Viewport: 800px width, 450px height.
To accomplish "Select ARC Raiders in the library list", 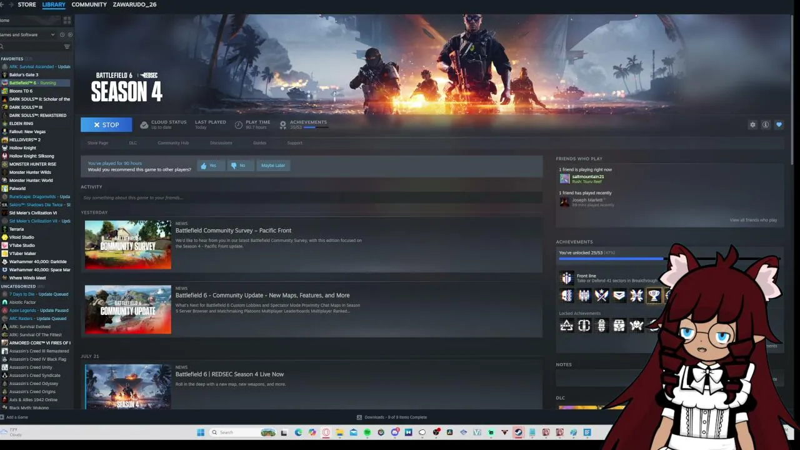I will click(x=37, y=319).
